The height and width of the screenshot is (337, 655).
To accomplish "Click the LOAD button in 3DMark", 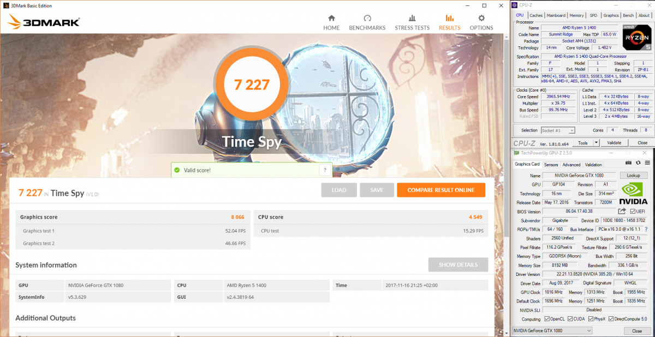I will [x=339, y=190].
